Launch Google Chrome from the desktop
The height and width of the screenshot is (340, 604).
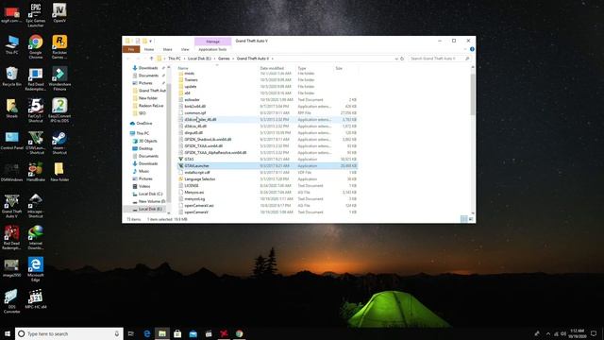(36, 46)
